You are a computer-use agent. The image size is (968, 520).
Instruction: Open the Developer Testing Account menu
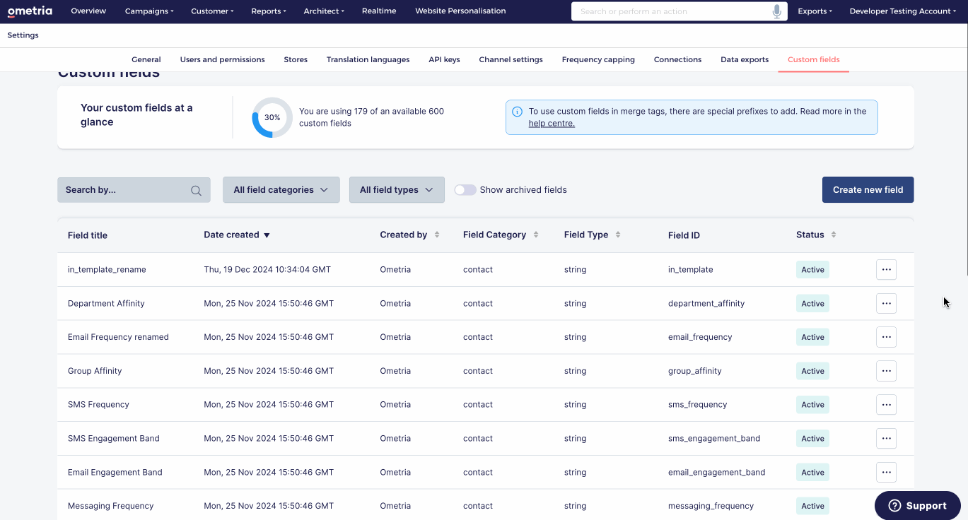(x=904, y=11)
